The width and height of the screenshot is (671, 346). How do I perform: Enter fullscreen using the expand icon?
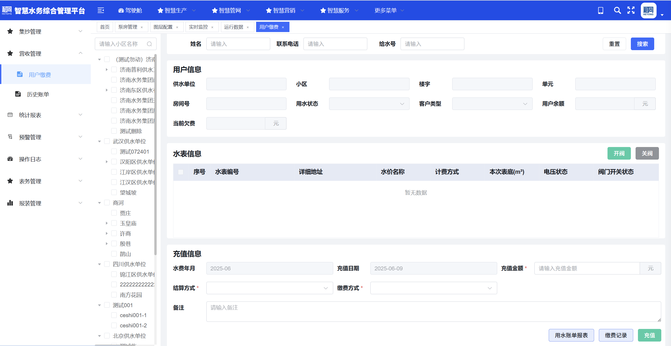pos(631,10)
